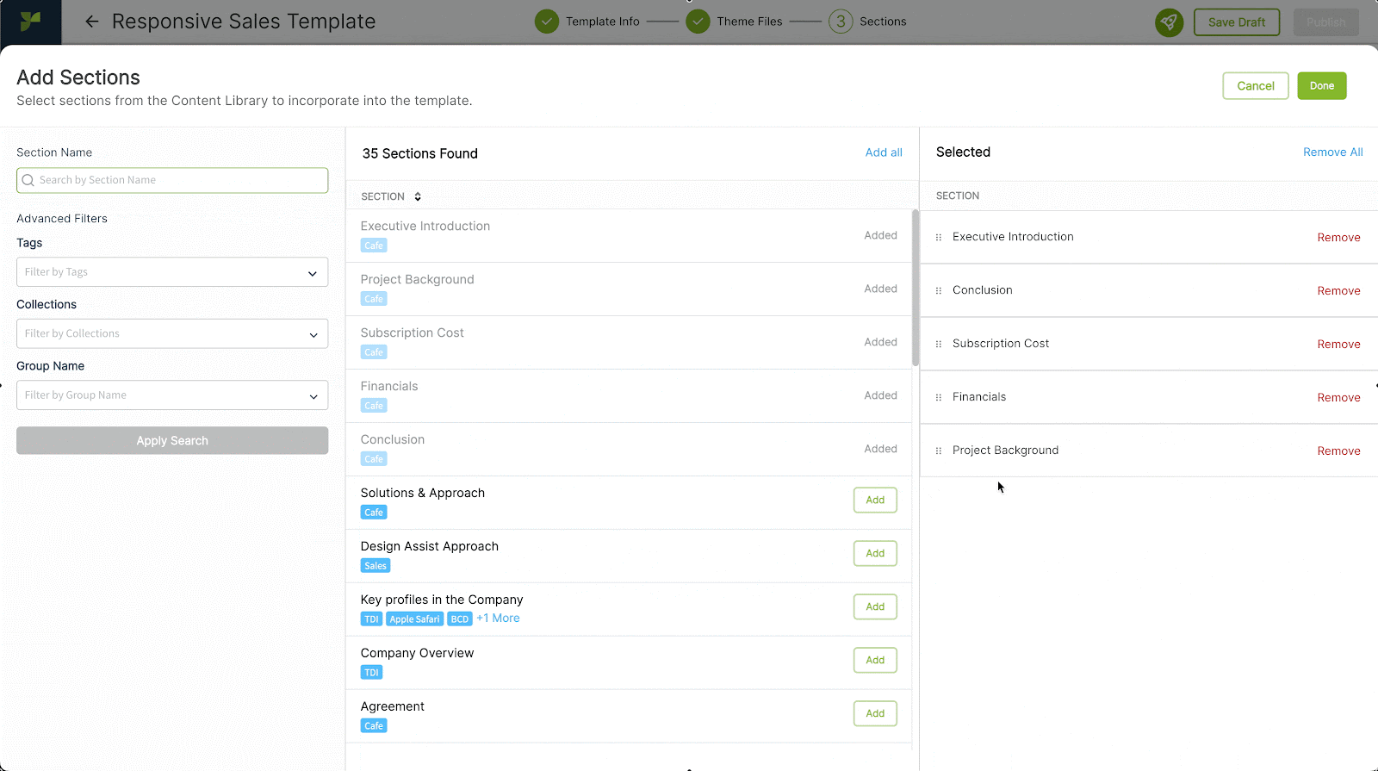Sort the list with the SECTION sort arrows
The width and height of the screenshot is (1378, 771).
(418, 196)
